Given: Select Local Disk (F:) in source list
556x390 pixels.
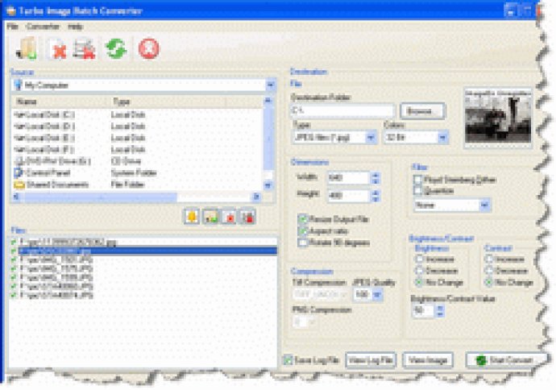Looking at the screenshot, I should [44, 150].
